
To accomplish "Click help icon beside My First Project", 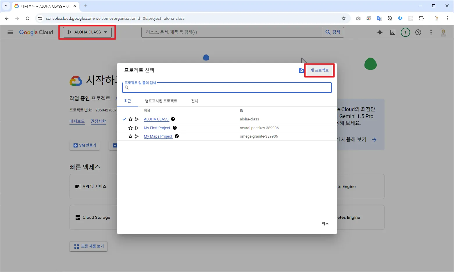I will [x=175, y=128].
